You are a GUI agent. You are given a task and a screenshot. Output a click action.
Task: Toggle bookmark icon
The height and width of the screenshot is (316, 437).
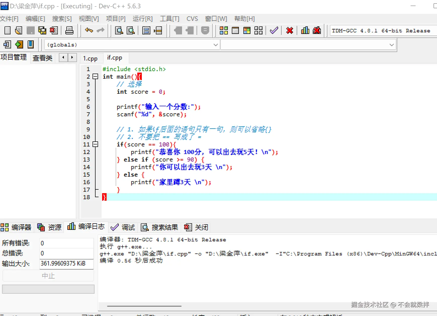pyautogui.click(x=30, y=44)
